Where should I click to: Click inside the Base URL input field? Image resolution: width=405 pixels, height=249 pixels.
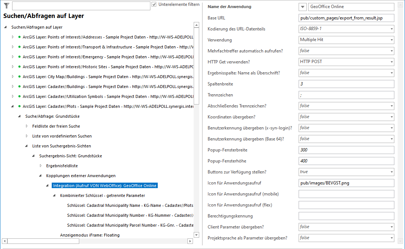coord(346,18)
